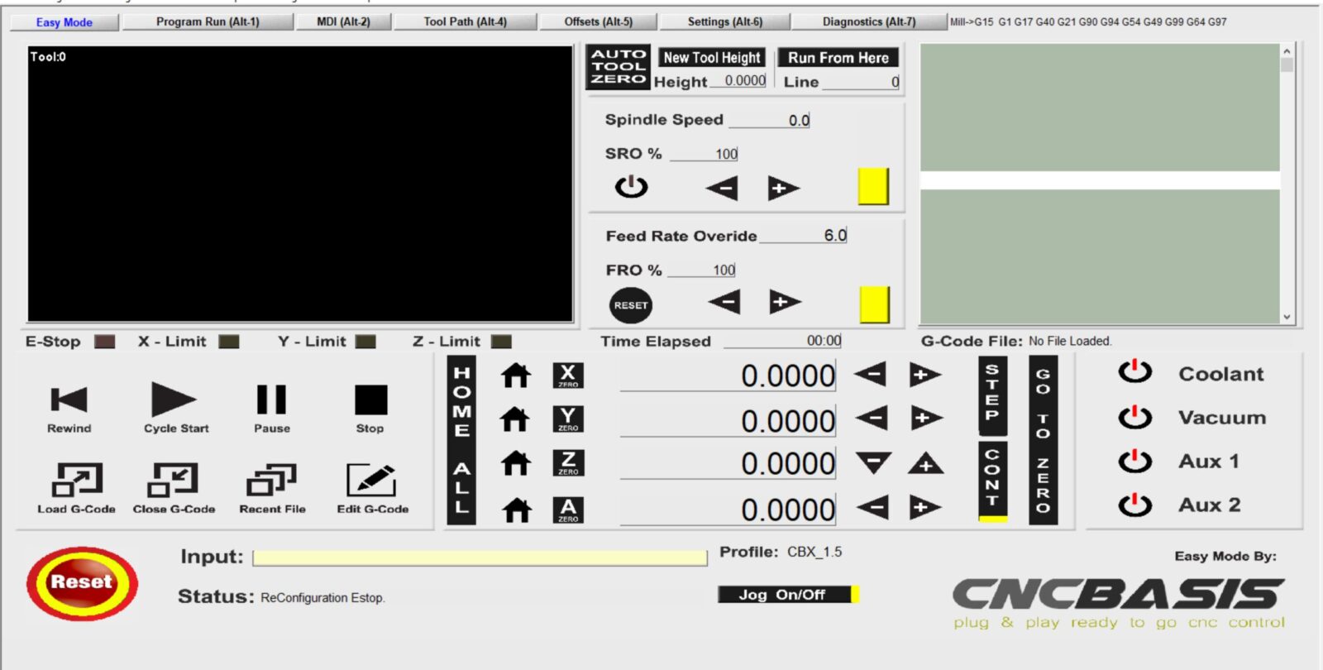1323x670 pixels.
Task: Switch to the Program Run tab
Action: point(208,22)
